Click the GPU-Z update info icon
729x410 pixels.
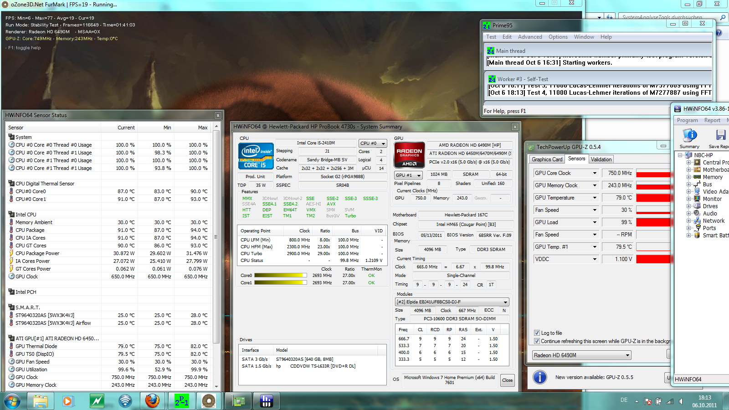540,377
